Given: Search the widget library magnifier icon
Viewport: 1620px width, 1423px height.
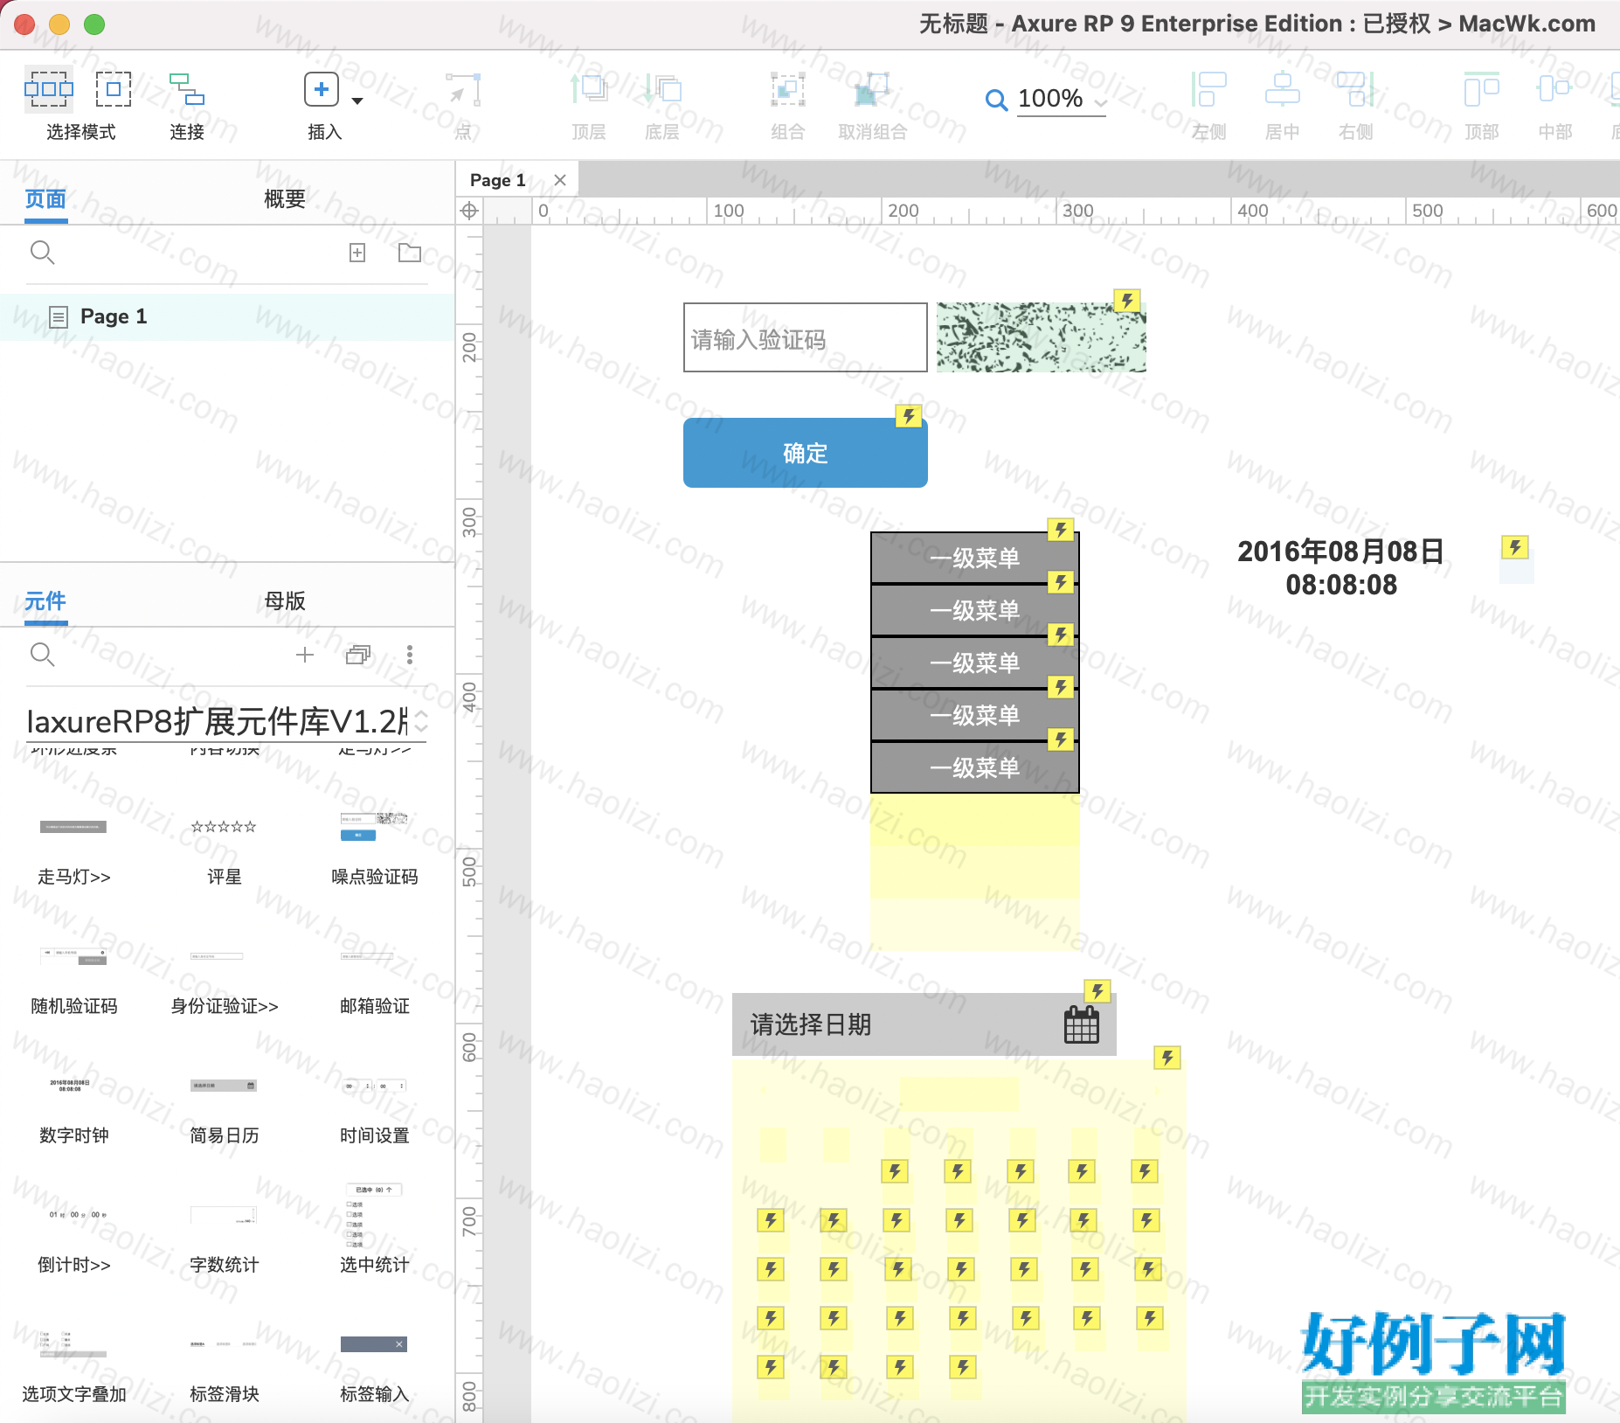Looking at the screenshot, I should click(42, 655).
